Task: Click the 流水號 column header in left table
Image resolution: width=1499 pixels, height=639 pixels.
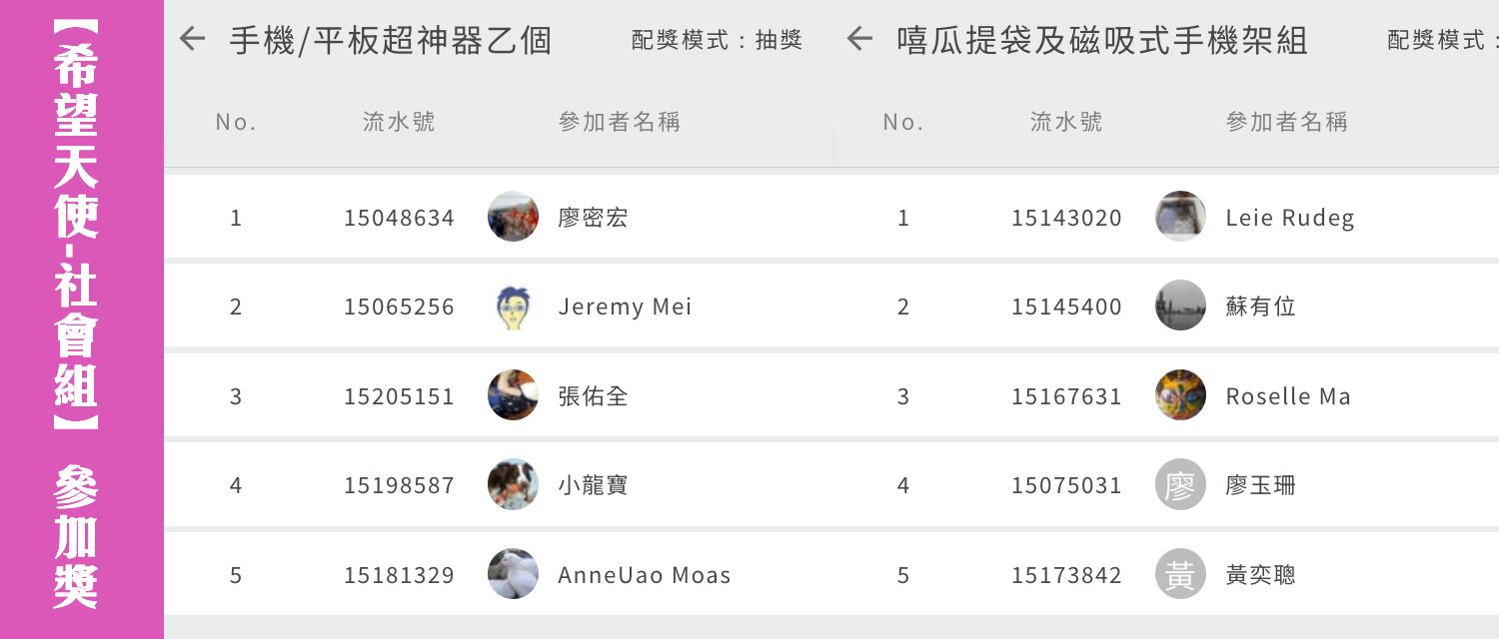Action: [x=399, y=122]
